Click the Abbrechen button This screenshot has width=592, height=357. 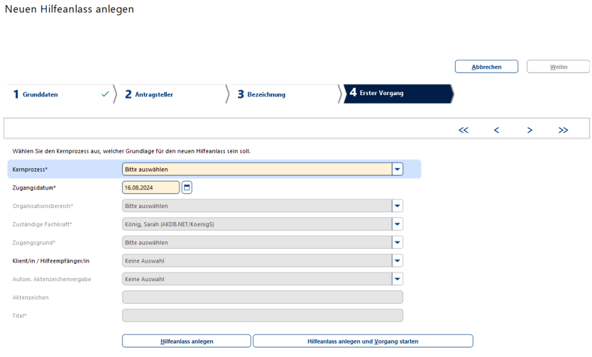[x=486, y=66]
